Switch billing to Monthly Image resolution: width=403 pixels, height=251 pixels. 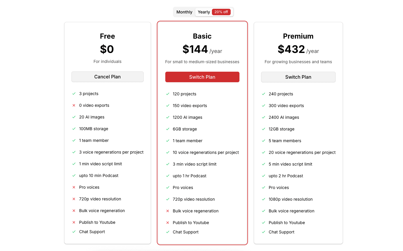[x=184, y=12]
